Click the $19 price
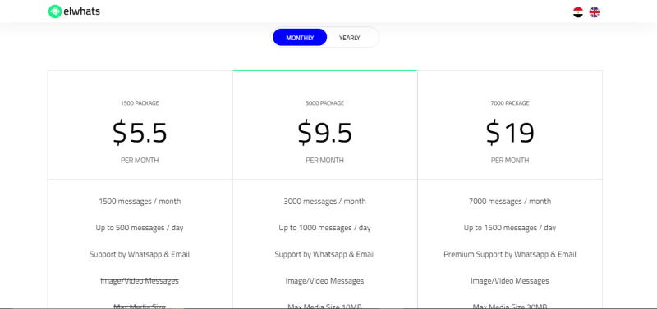The image size is (657, 309). (510, 132)
